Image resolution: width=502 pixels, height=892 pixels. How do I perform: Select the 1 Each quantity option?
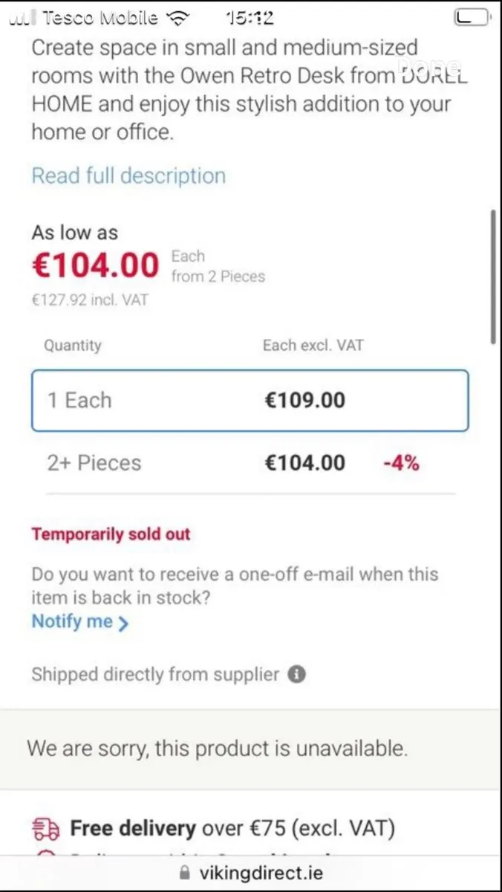pos(250,401)
